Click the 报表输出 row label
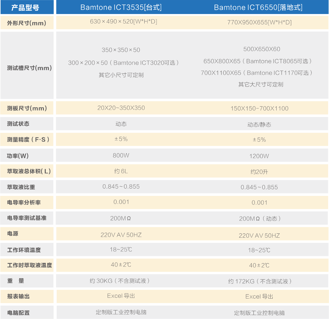The width and height of the screenshot is (329, 319). [x=18, y=296]
